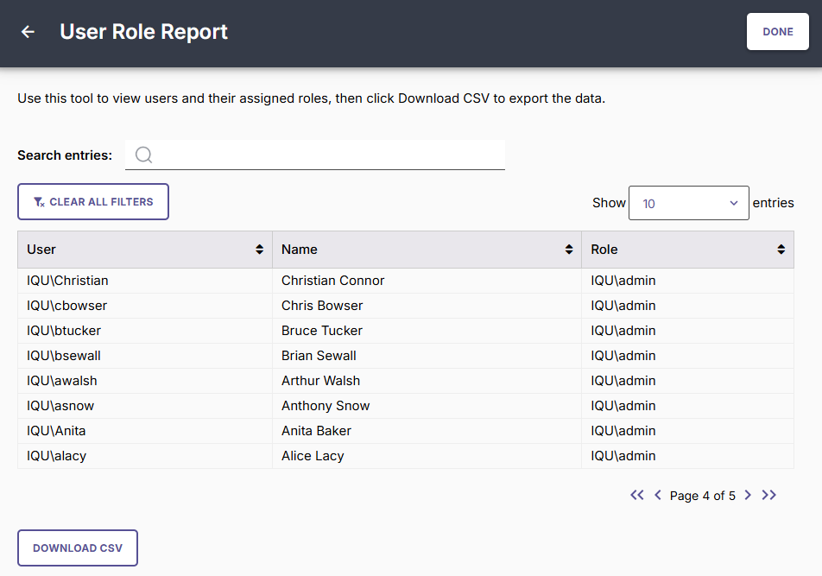Sort by the Name column arrows

click(x=569, y=250)
